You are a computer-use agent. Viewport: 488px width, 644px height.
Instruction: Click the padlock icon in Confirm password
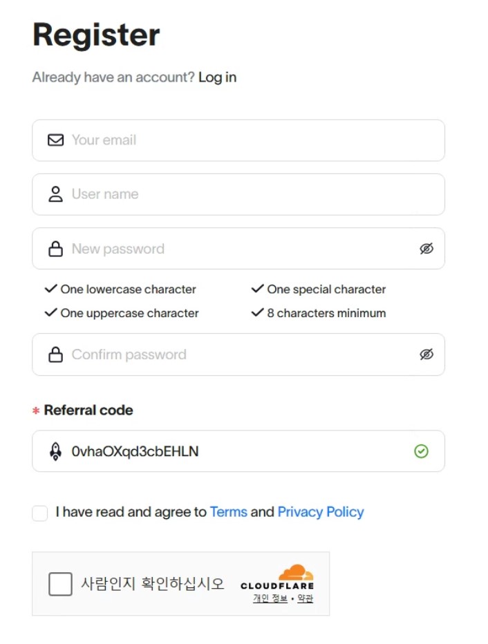coord(55,354)
